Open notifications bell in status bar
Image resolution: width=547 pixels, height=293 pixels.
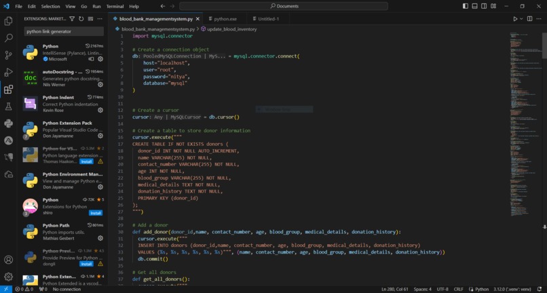(540, 289)
